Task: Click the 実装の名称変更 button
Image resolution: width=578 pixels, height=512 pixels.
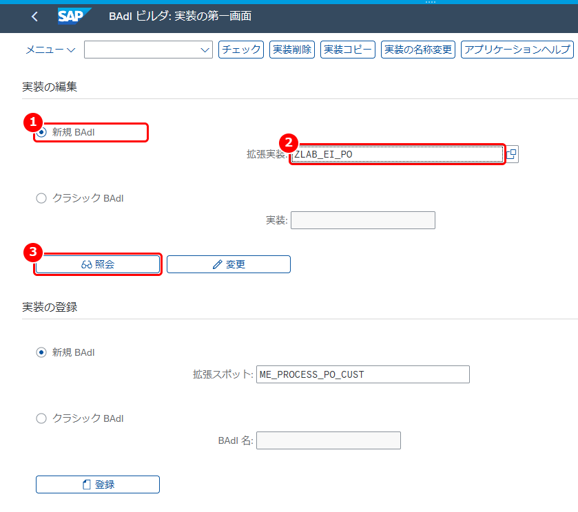Action: point(418,50)
